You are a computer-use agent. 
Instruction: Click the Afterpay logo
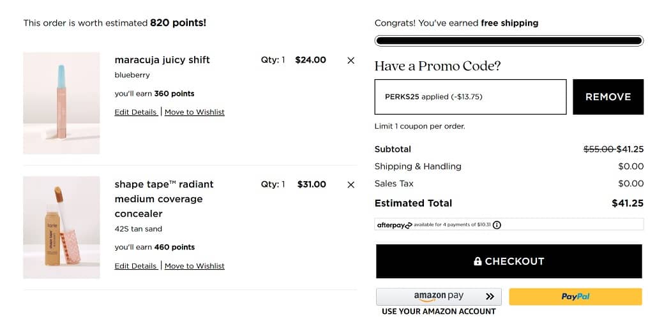395,225
